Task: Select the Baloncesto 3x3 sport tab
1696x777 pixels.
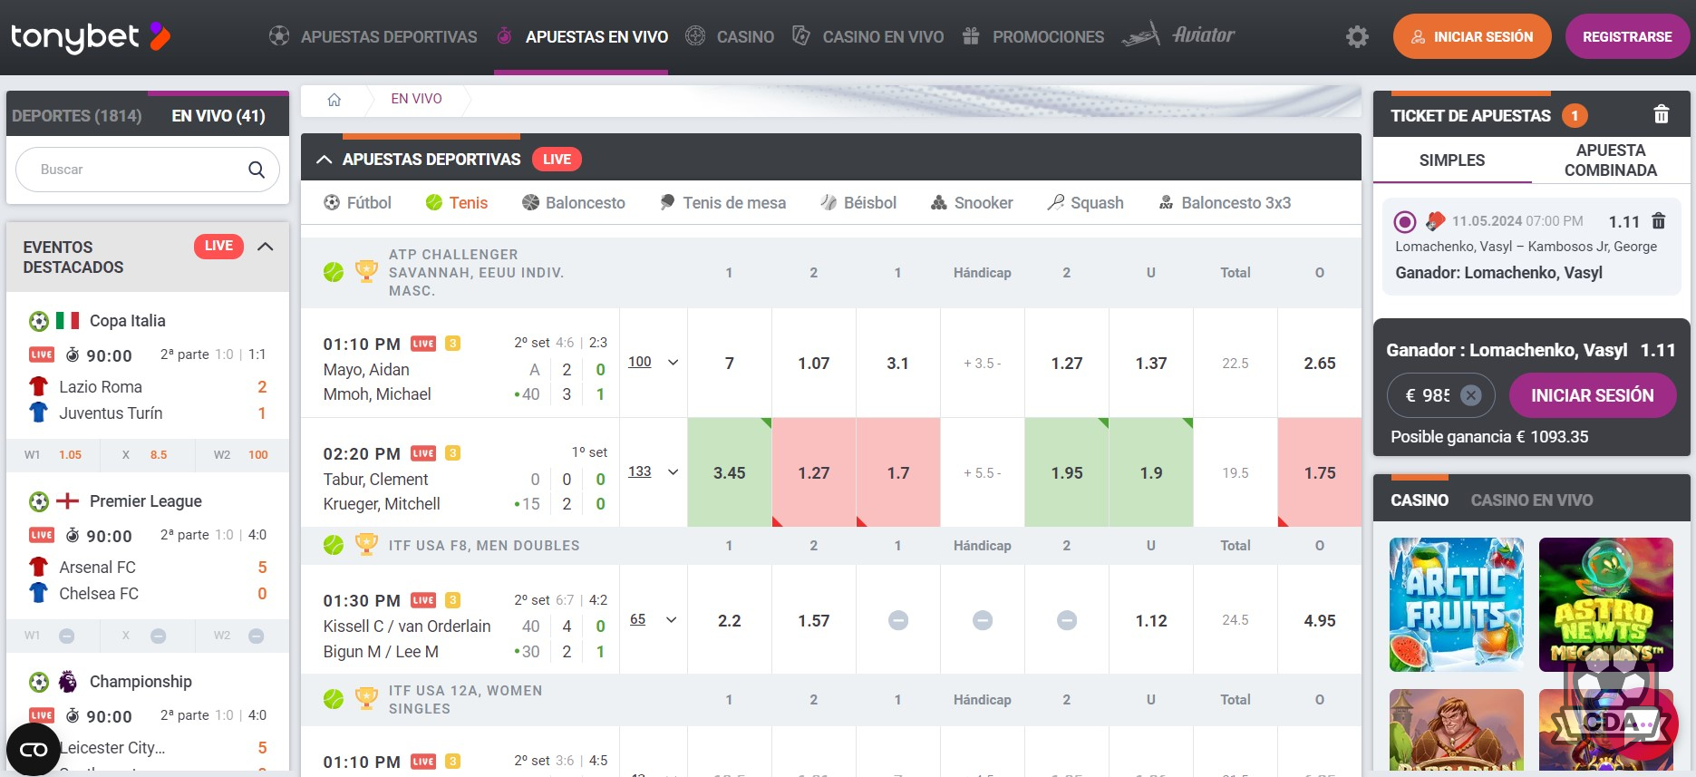Action: coord(1225,203)
